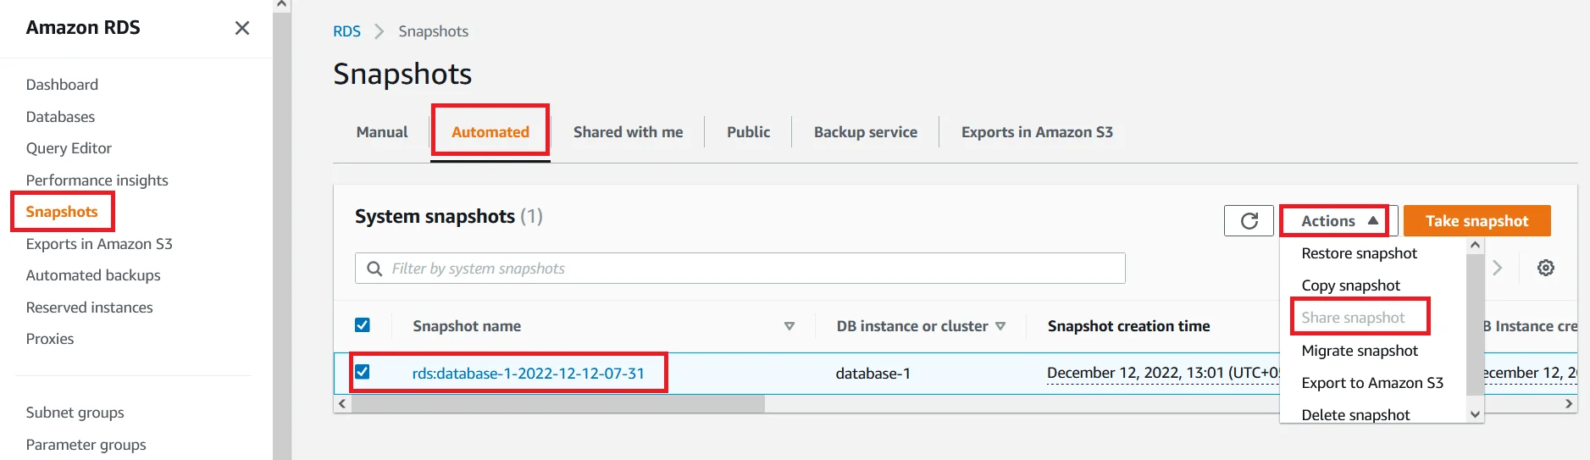Select Snapshots in sidebar
This screenshot has height=460, width=1590.
coord(62,212)
